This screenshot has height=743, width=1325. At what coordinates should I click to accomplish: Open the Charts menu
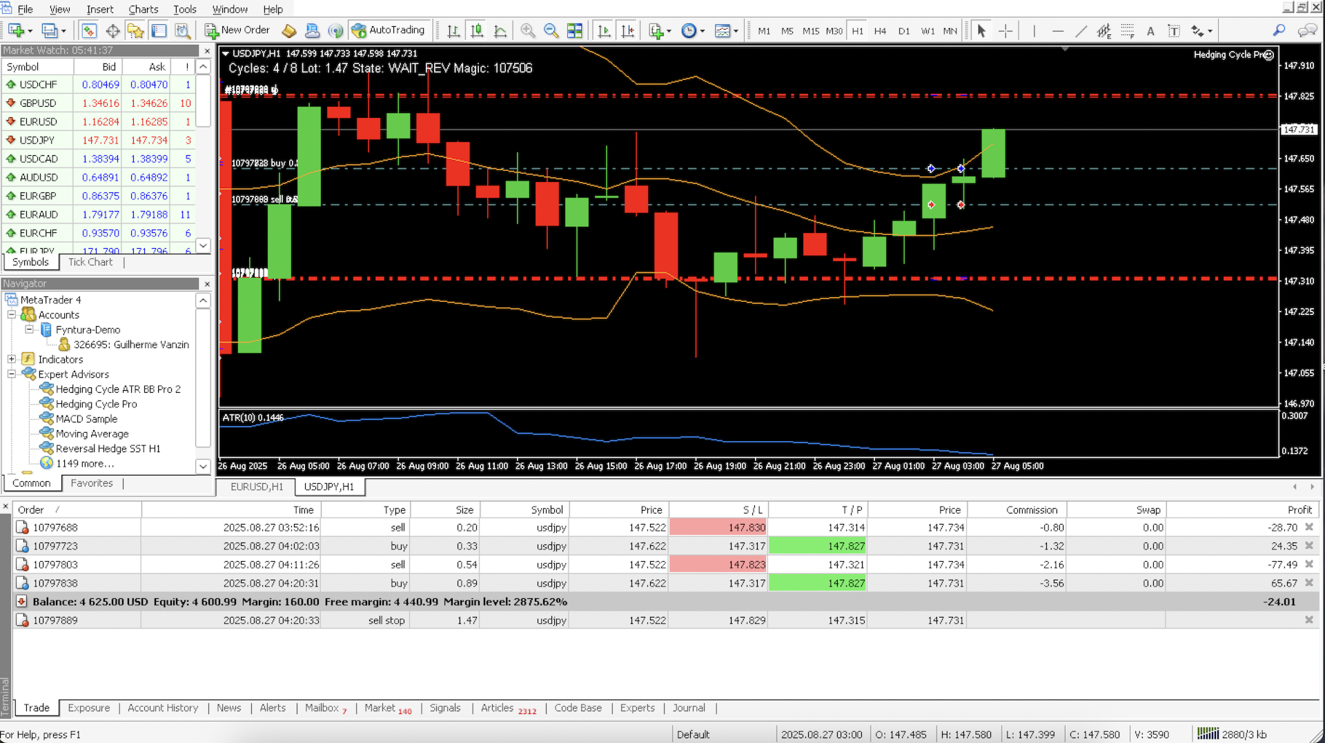pyautogui.click(x=143, y=9)
